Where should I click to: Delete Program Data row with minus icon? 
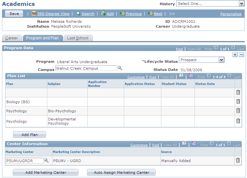pos(241,55)
